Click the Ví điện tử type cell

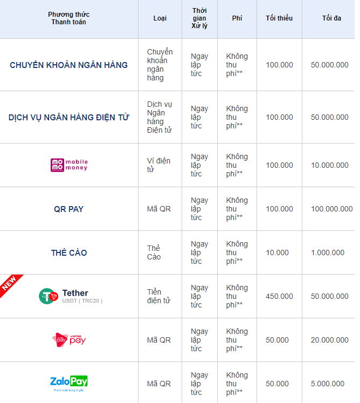[x=158, y=165]
